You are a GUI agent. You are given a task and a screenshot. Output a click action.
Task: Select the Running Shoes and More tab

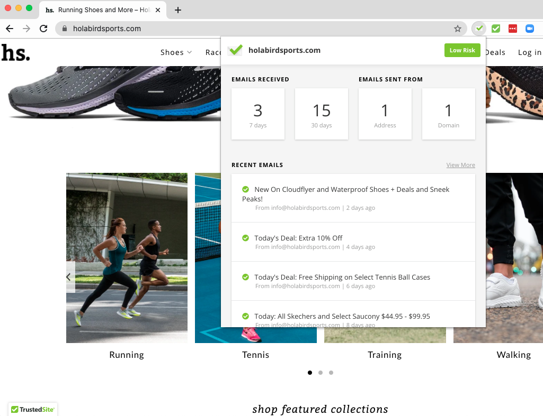(x=103, y=10)
